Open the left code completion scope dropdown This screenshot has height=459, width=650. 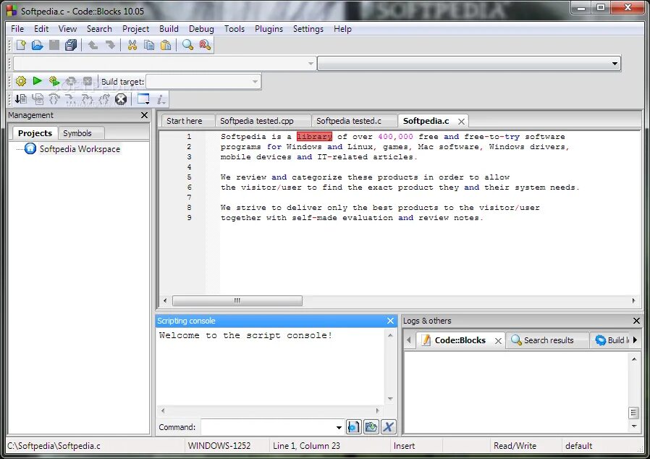click(x=311, y=64)
